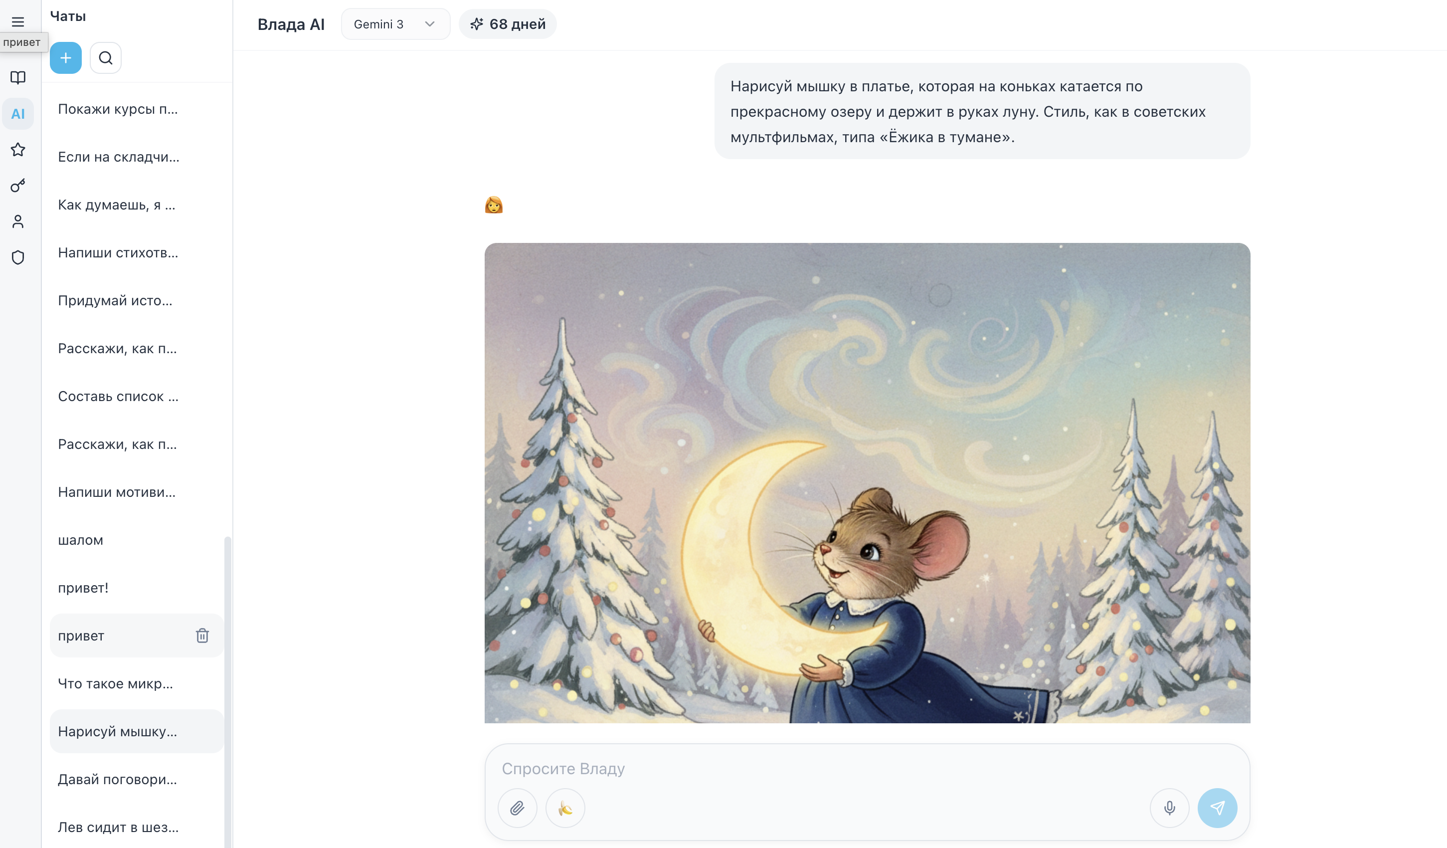1447x848 pixels.
Task: Toggle the banana image mode button
Action: click(565, 809)
